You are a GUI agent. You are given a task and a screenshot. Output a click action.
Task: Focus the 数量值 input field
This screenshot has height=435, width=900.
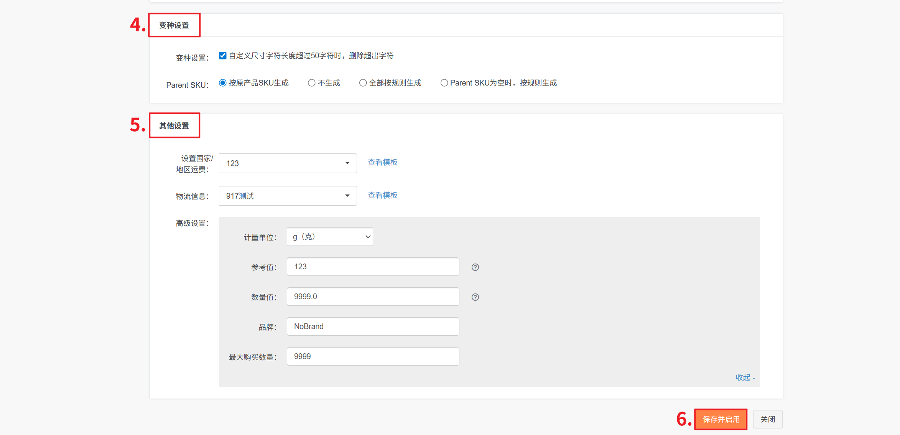pyautogui.click(x=373, y=297)
